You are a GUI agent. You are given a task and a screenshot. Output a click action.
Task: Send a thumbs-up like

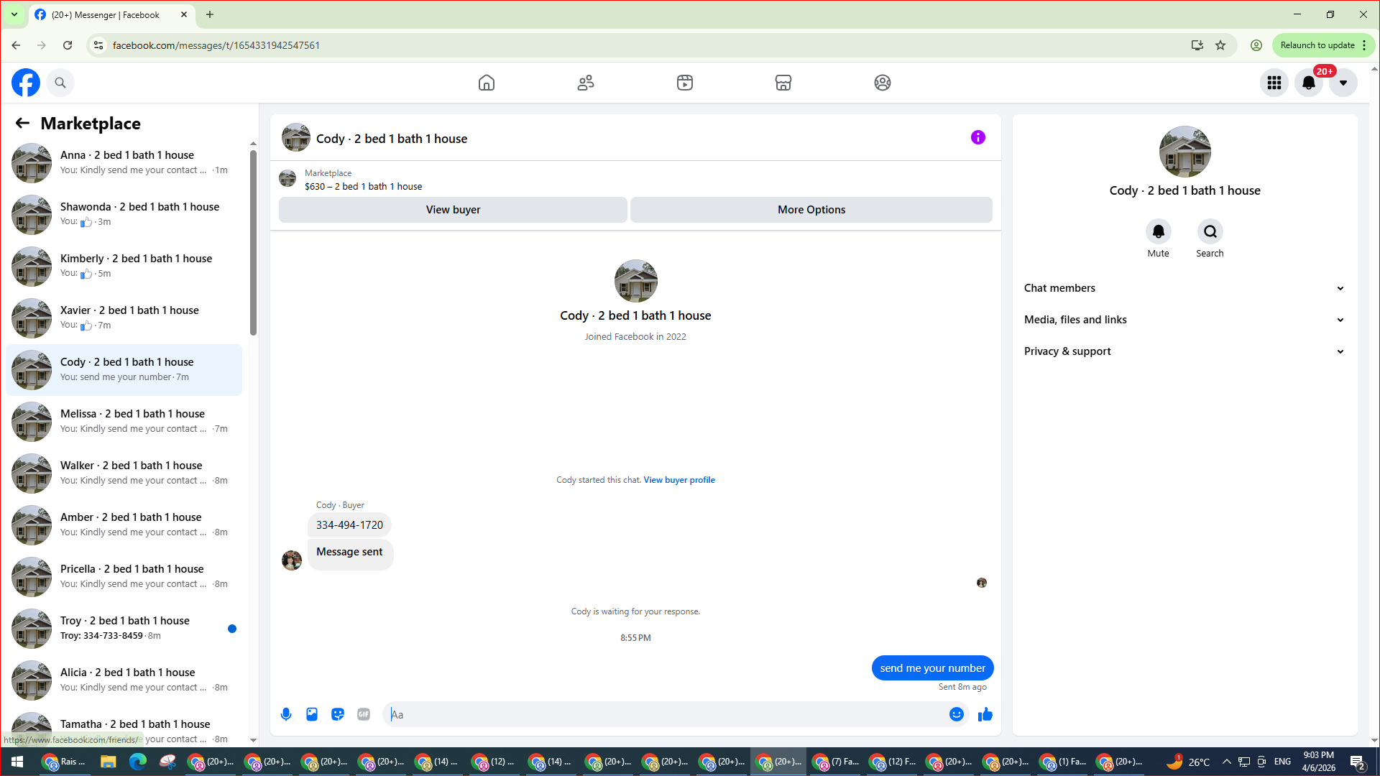point(985,714)
